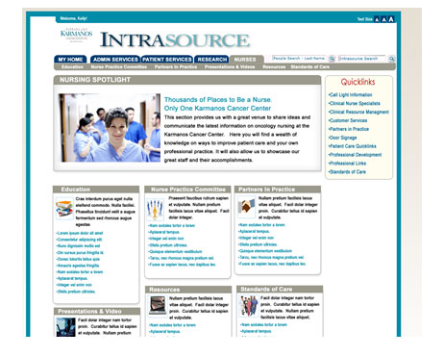The height and width of the screenshot is (356, 444).
Task: Open Presentations & Videos in sub-navigation
Action: point(230,66)
